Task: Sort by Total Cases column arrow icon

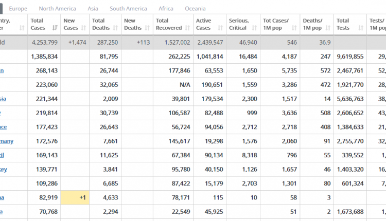Action: coord(55,28)
